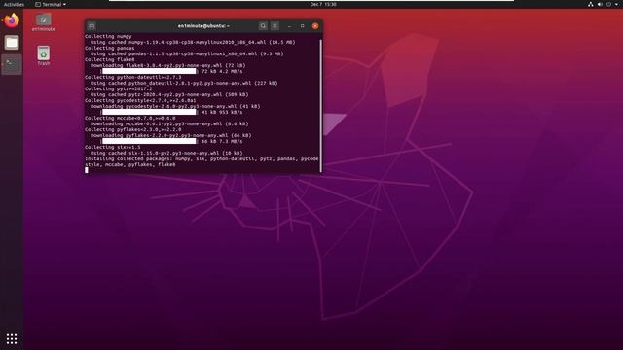Click the 'Collecting python-dateutil' line
The height and width of the screenshot is (350, 623).
click(132, 77)
